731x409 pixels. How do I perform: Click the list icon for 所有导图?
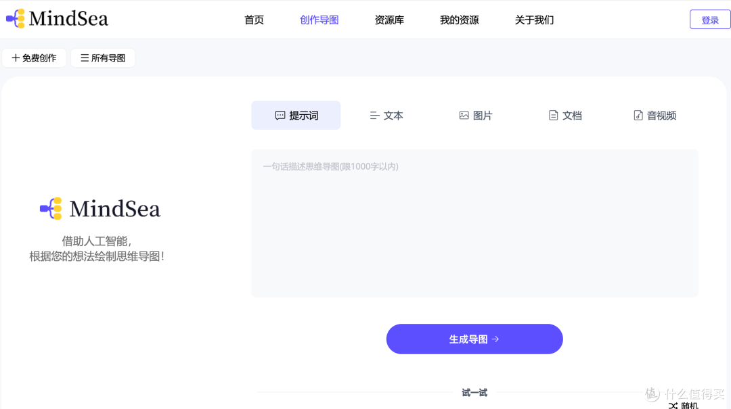click(x=85, y=58)
